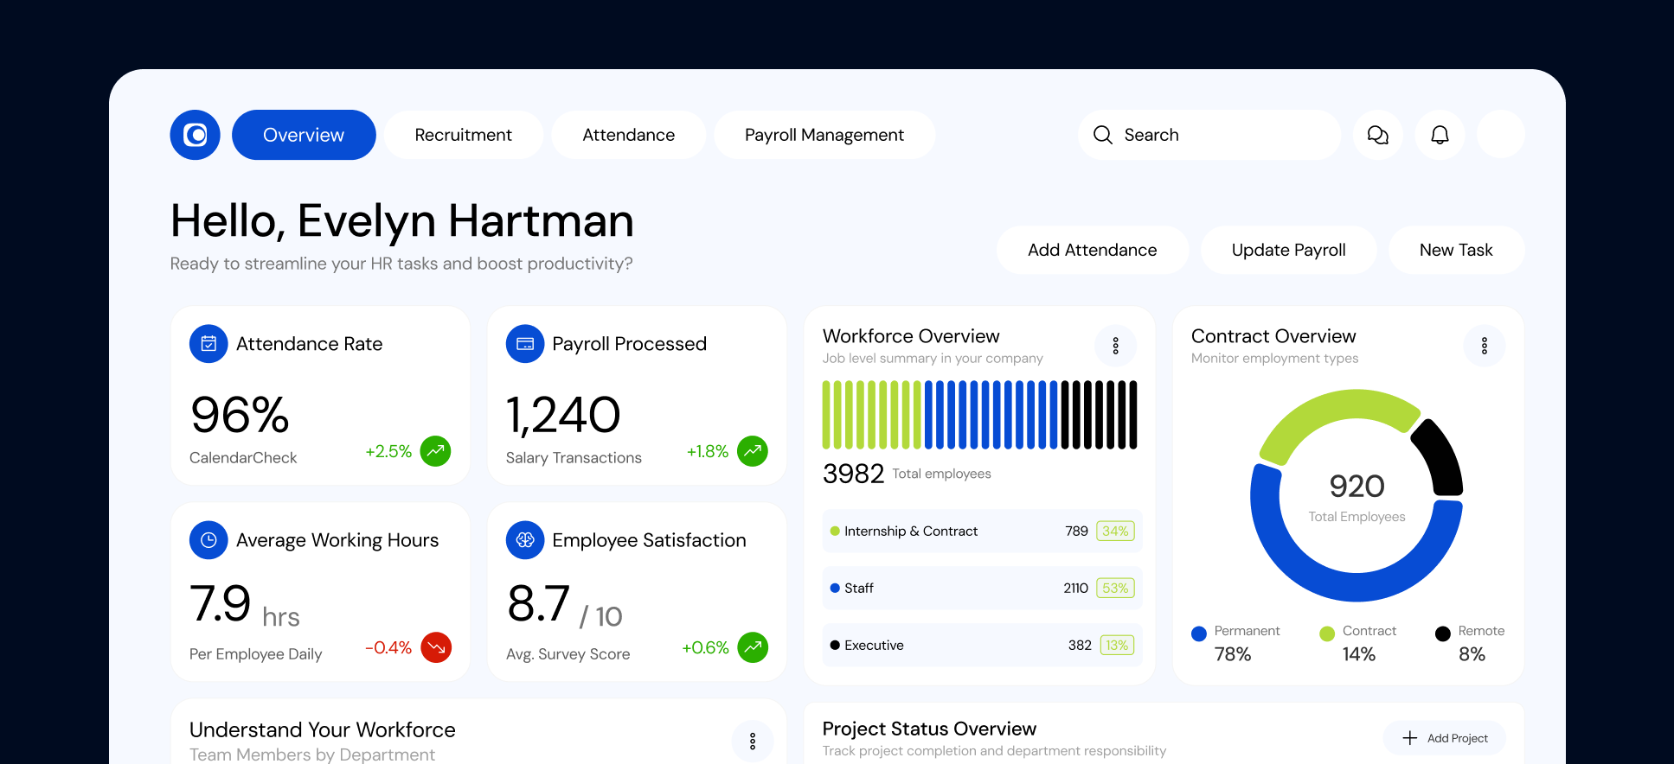
Task: Click the app logo icon
Action: (x=195, y=135)
